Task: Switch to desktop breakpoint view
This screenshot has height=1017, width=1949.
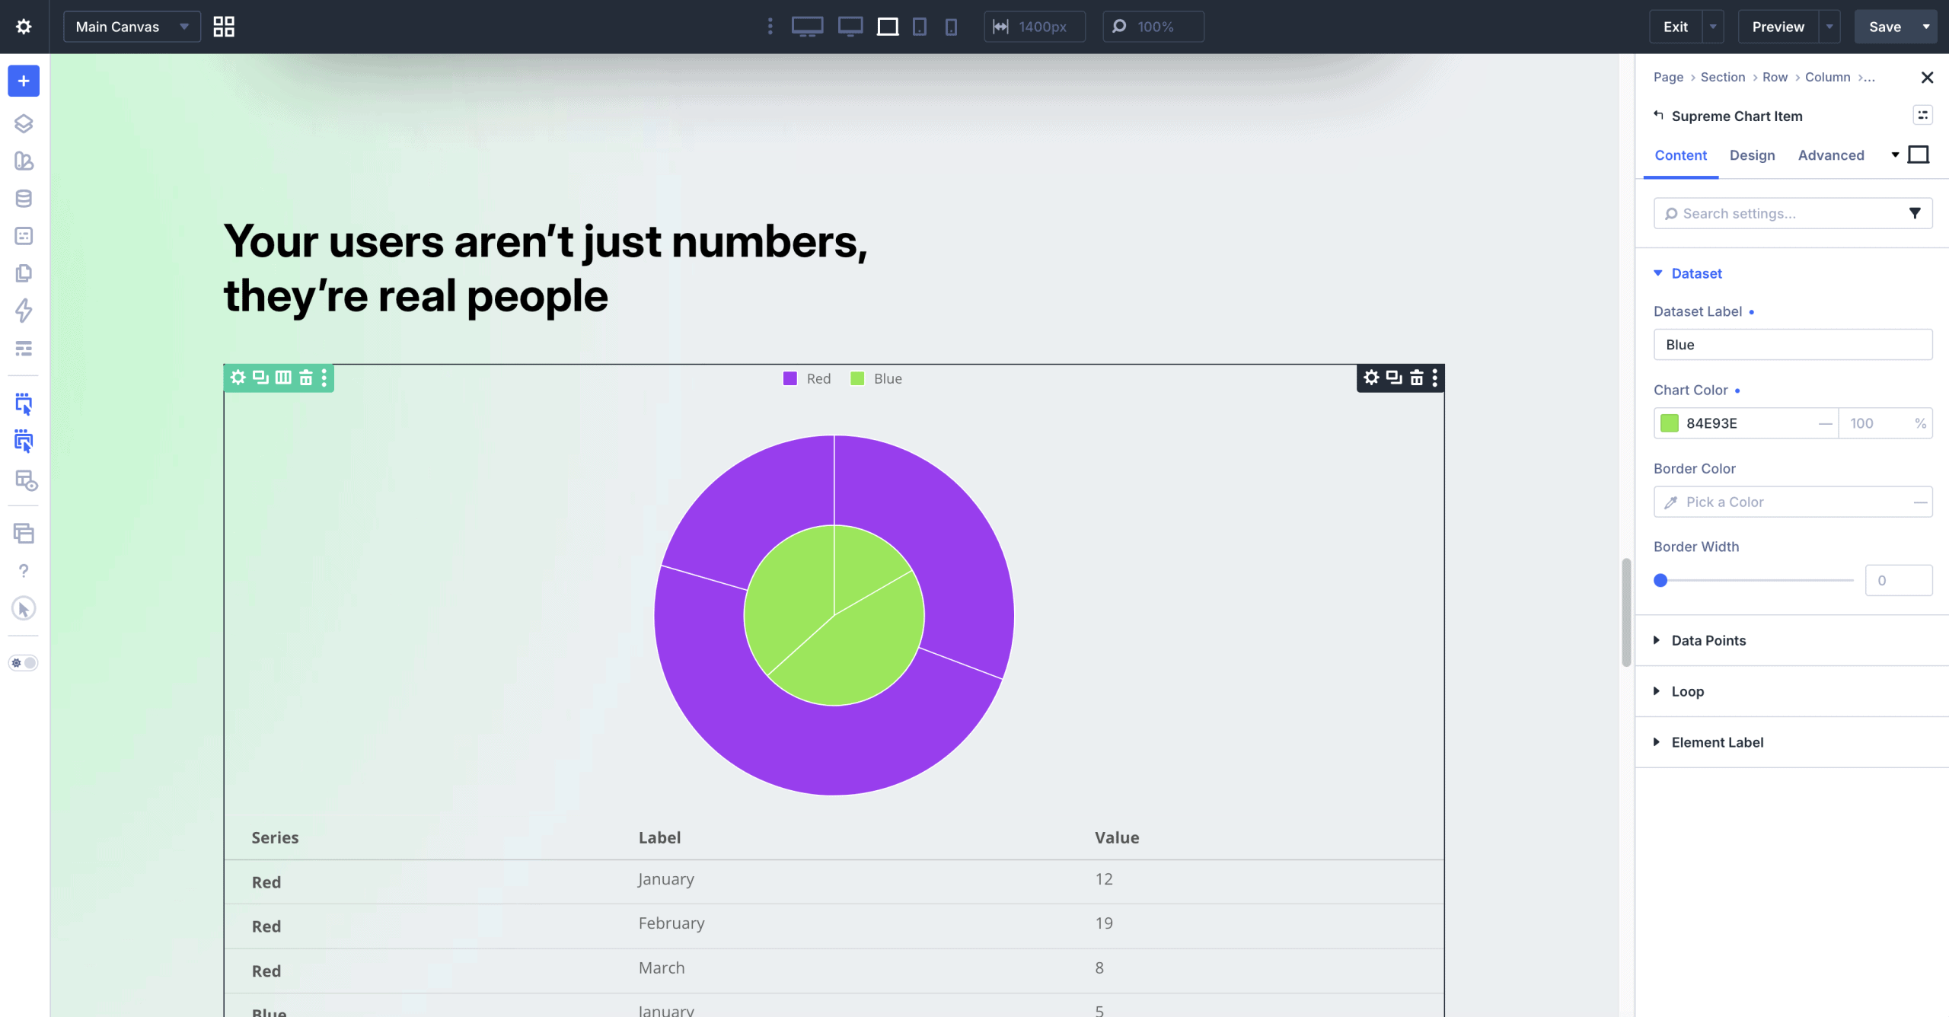Action: (850, 27)
